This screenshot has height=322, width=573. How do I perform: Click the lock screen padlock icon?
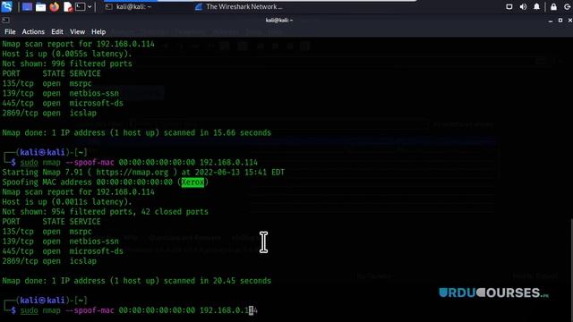coord(553,6)
